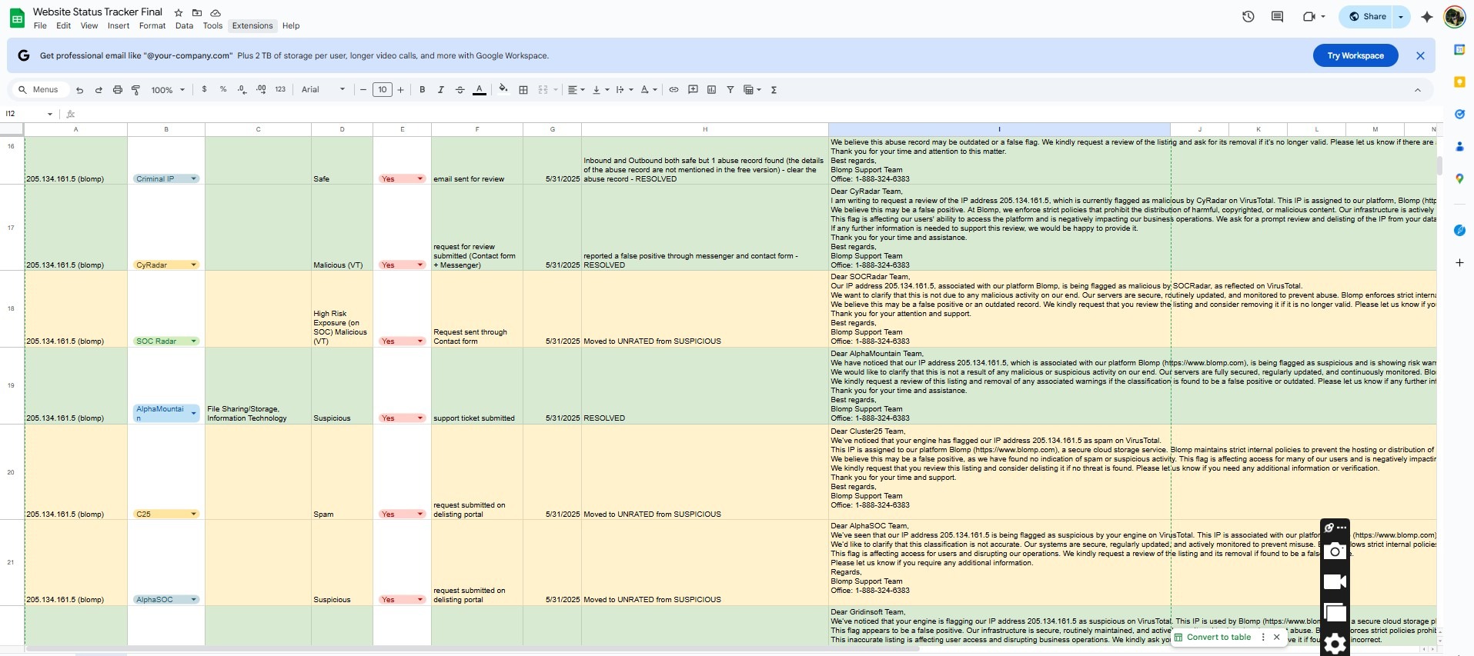Viewport: 1474px width, 656px height.
Task: Check cloud save status icon
Action: [216, 13]
